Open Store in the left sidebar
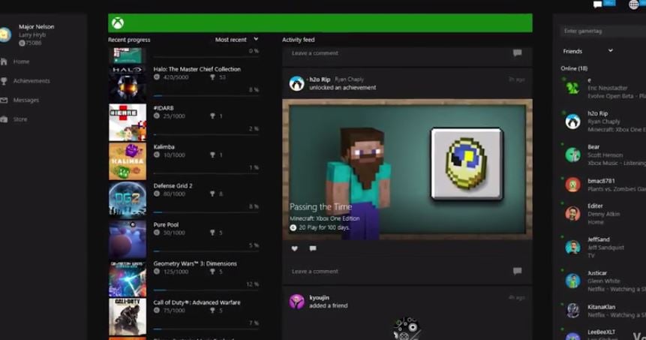Viewport: 646px width, 340px height. pyautogui.click(x=20, y=119)
